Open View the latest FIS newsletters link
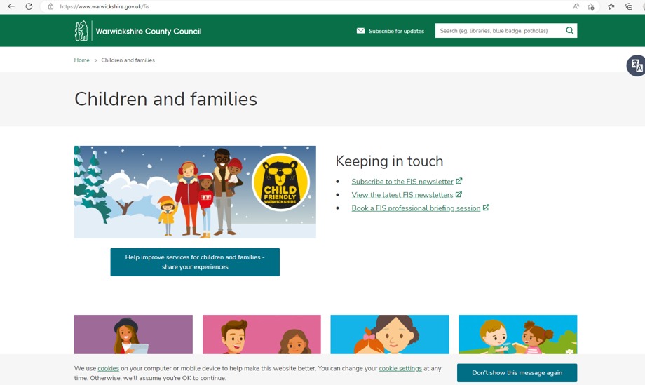 [x=402, y=195]
